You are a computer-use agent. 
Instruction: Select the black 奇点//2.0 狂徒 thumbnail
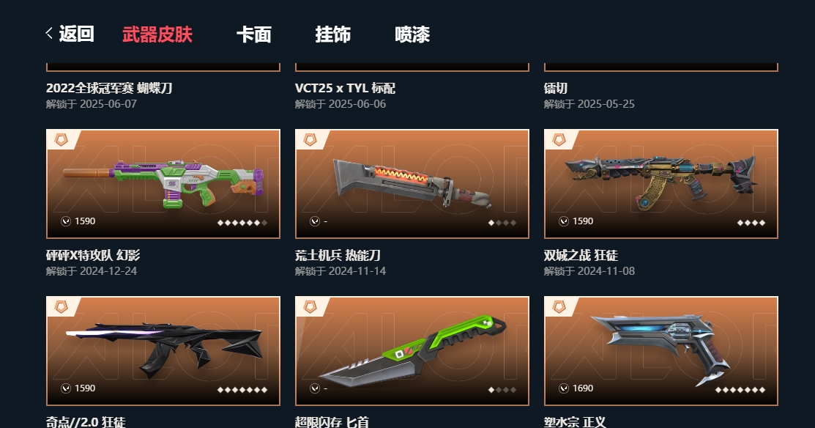(x=163, y=351)
